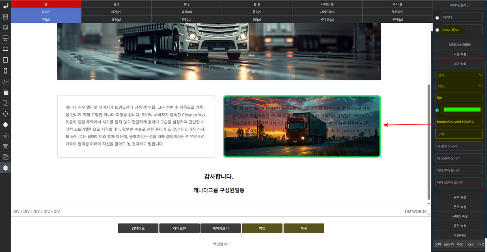Click the 위 왼쪽 모서리 input field

[459, 146]
